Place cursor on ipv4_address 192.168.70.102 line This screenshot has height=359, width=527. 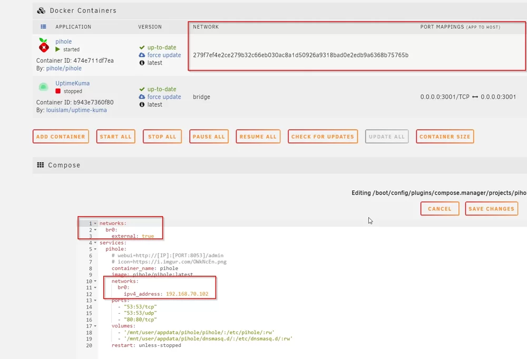(166, 294)
